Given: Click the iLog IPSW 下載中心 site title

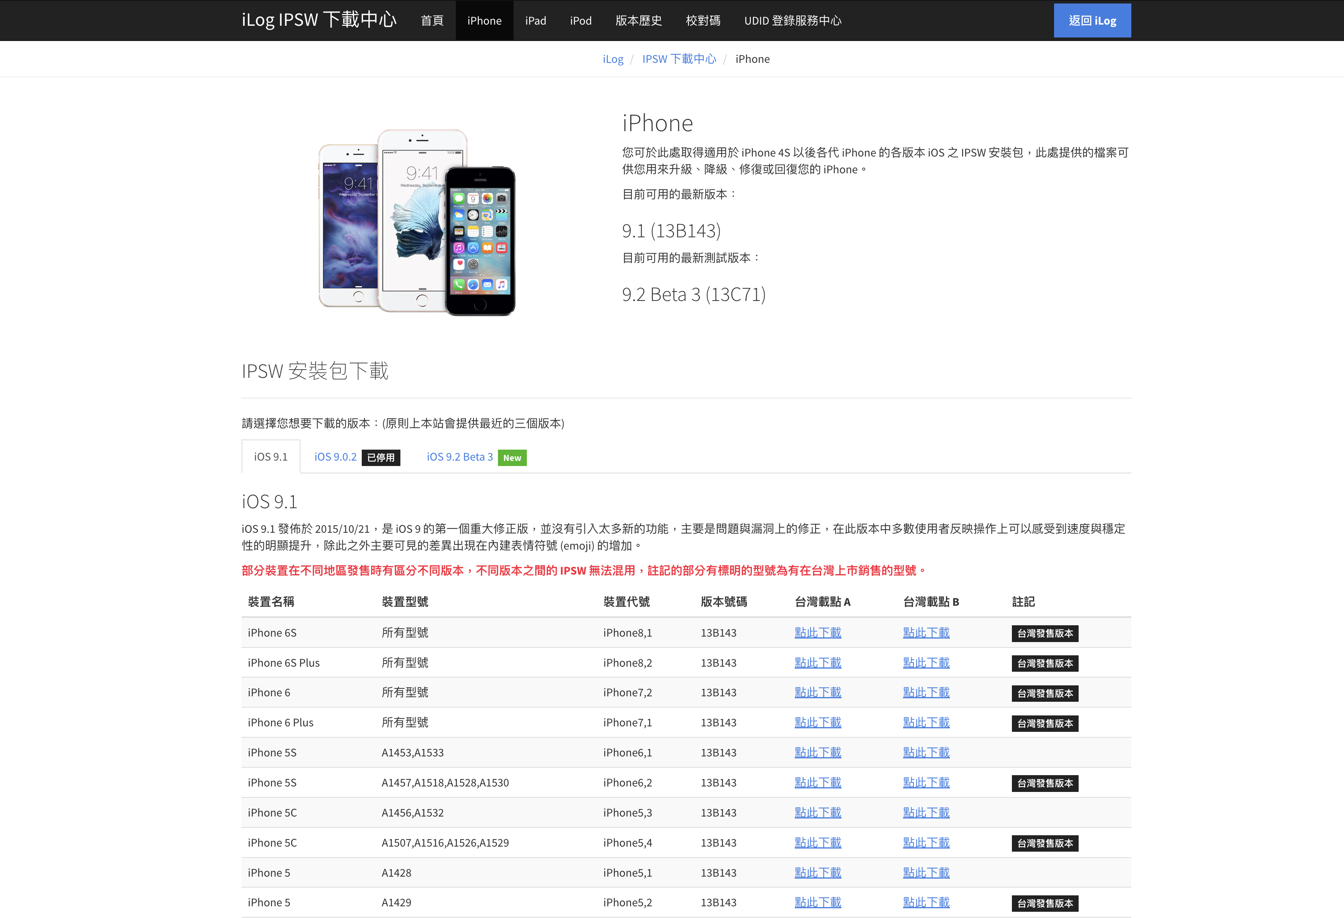Looking at the screenshot, I should (x=319, y=20).
